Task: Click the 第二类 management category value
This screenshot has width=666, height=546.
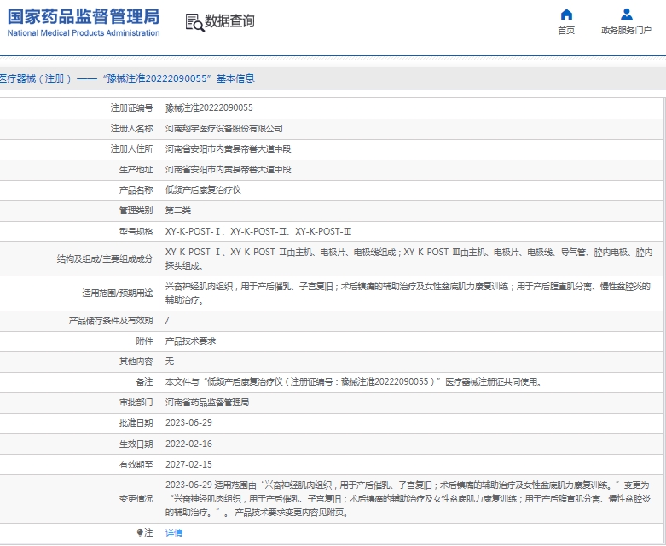Action: pos(178,211)
